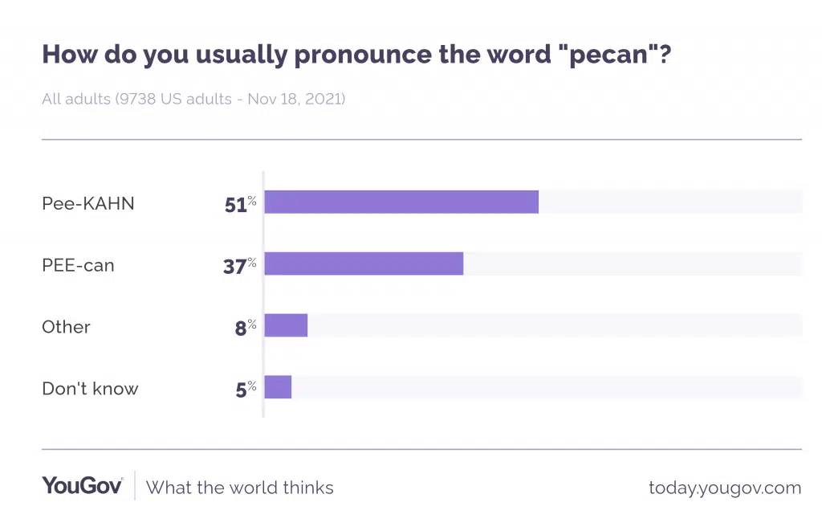Select the Don't know answer label
The image size is (822, 531).
[90, 389]
